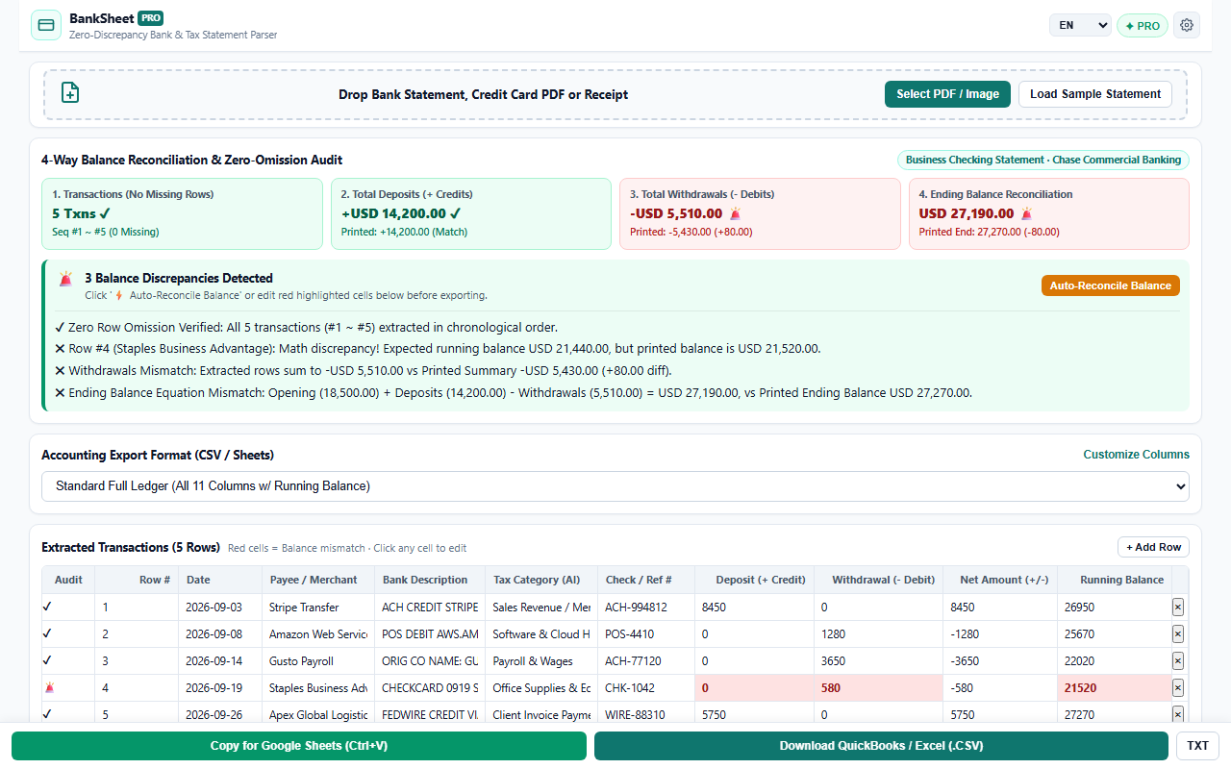
Task: Delete row 1 Stripe Transfer with its × icon
Action: click(x=1178, y=607)
